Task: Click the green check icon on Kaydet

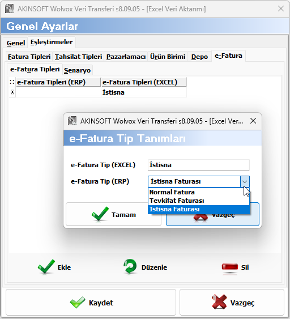Action: click(78, 303)
